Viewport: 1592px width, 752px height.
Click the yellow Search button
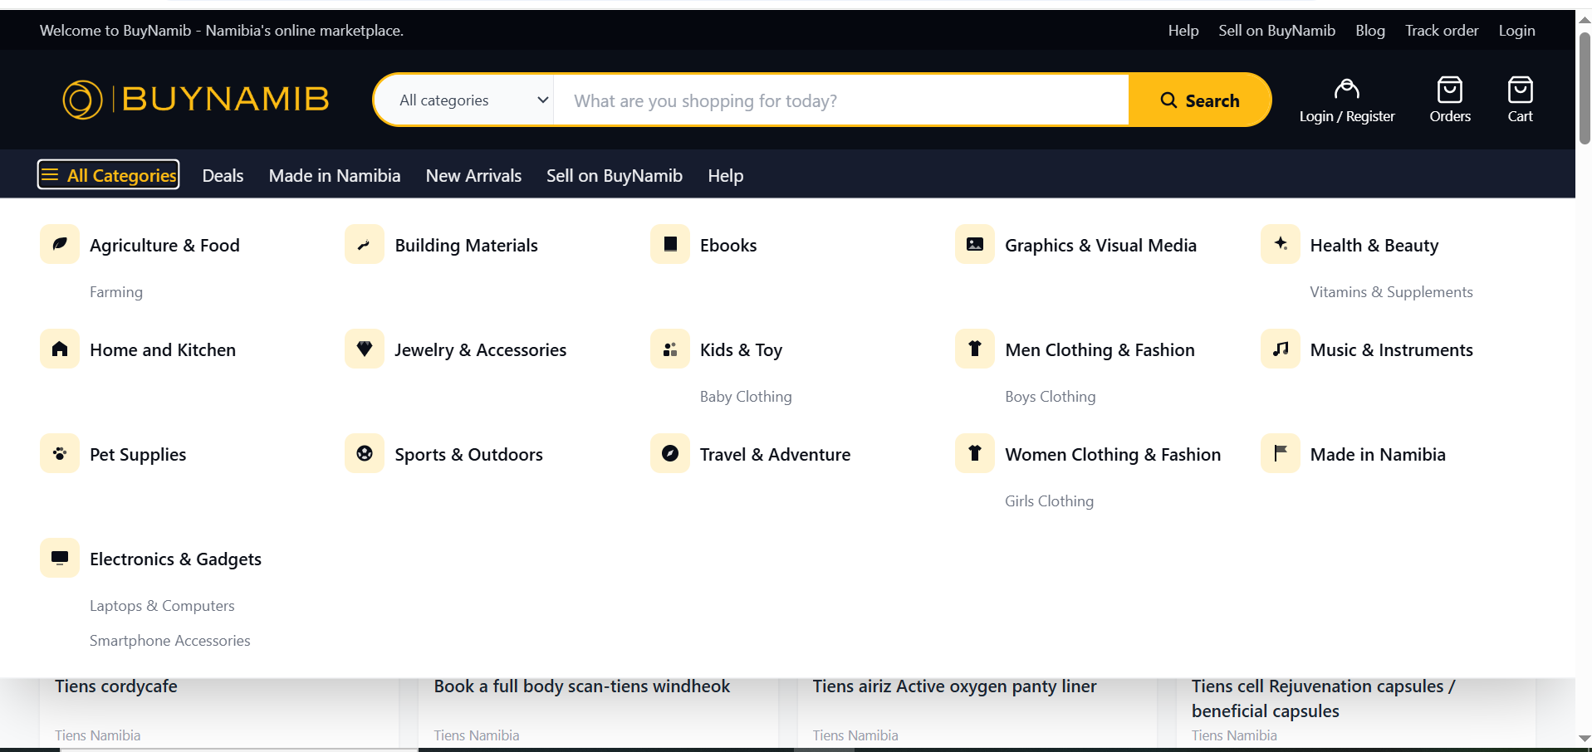click(x=1200, y=100)
